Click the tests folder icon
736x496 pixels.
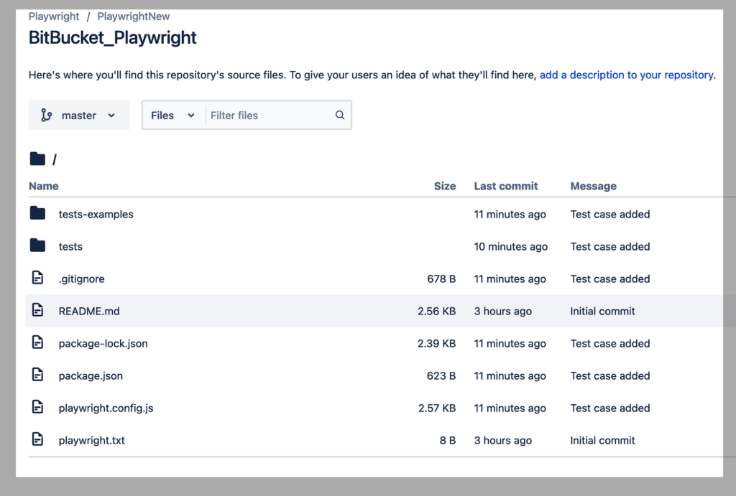(37, 246)
